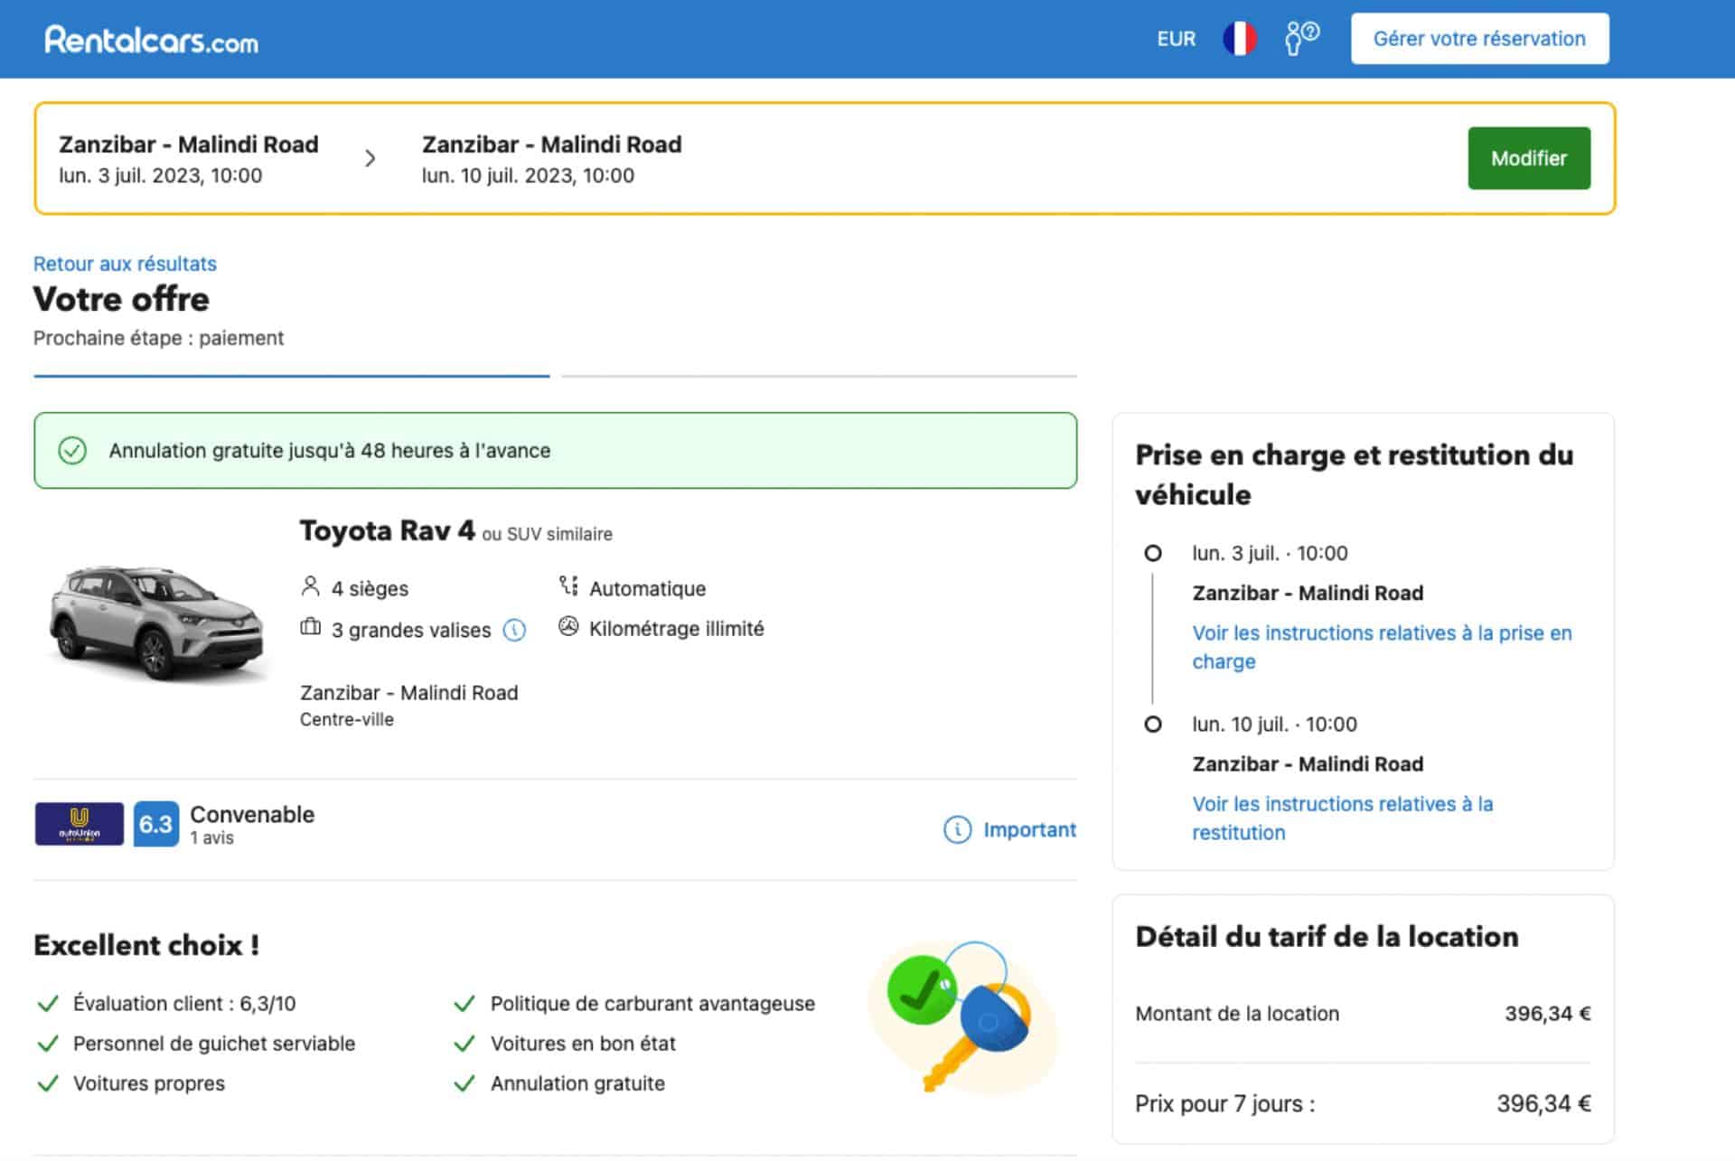Click the Rentalcars.com logo
1735x1161 pixels.
click(x=151, y=40)
